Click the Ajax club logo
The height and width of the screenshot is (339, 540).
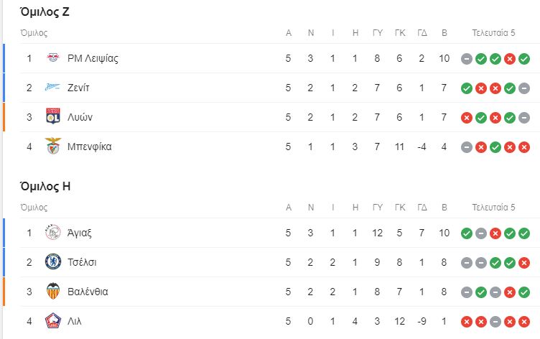click(53, 233)
